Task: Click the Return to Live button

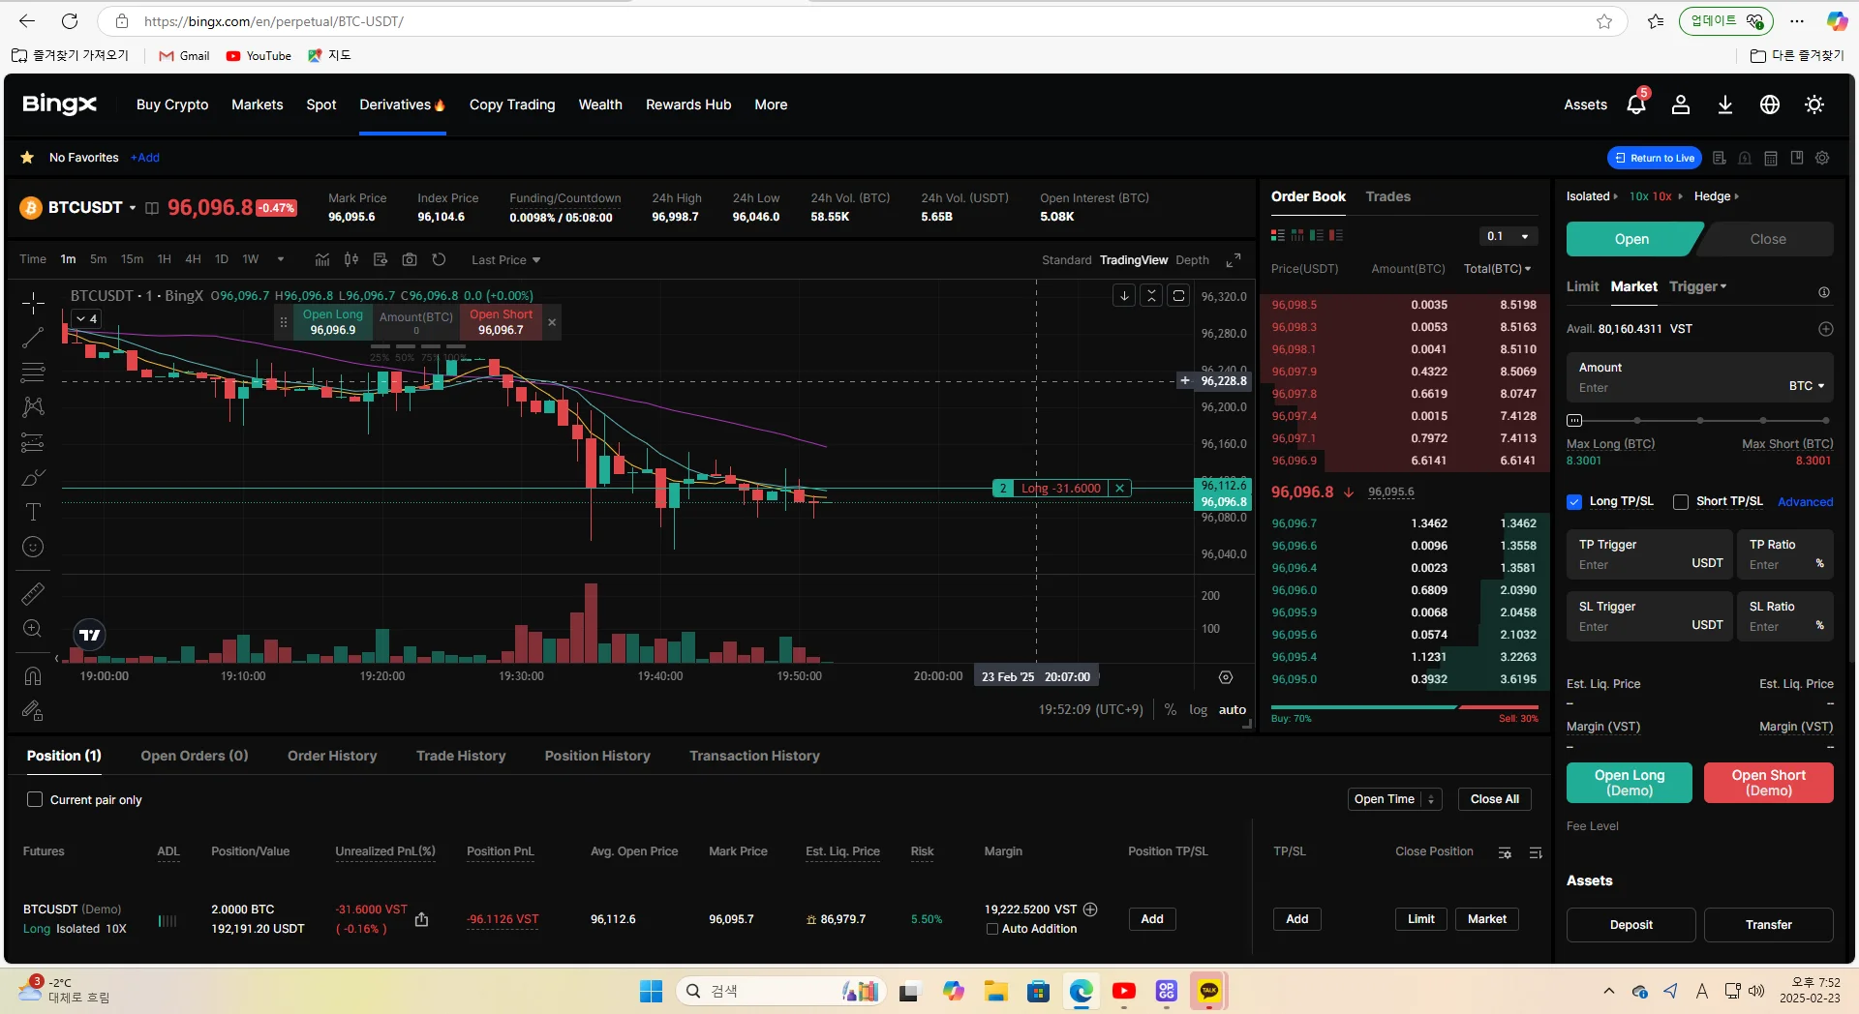Action: click(x=1656, y=158)
